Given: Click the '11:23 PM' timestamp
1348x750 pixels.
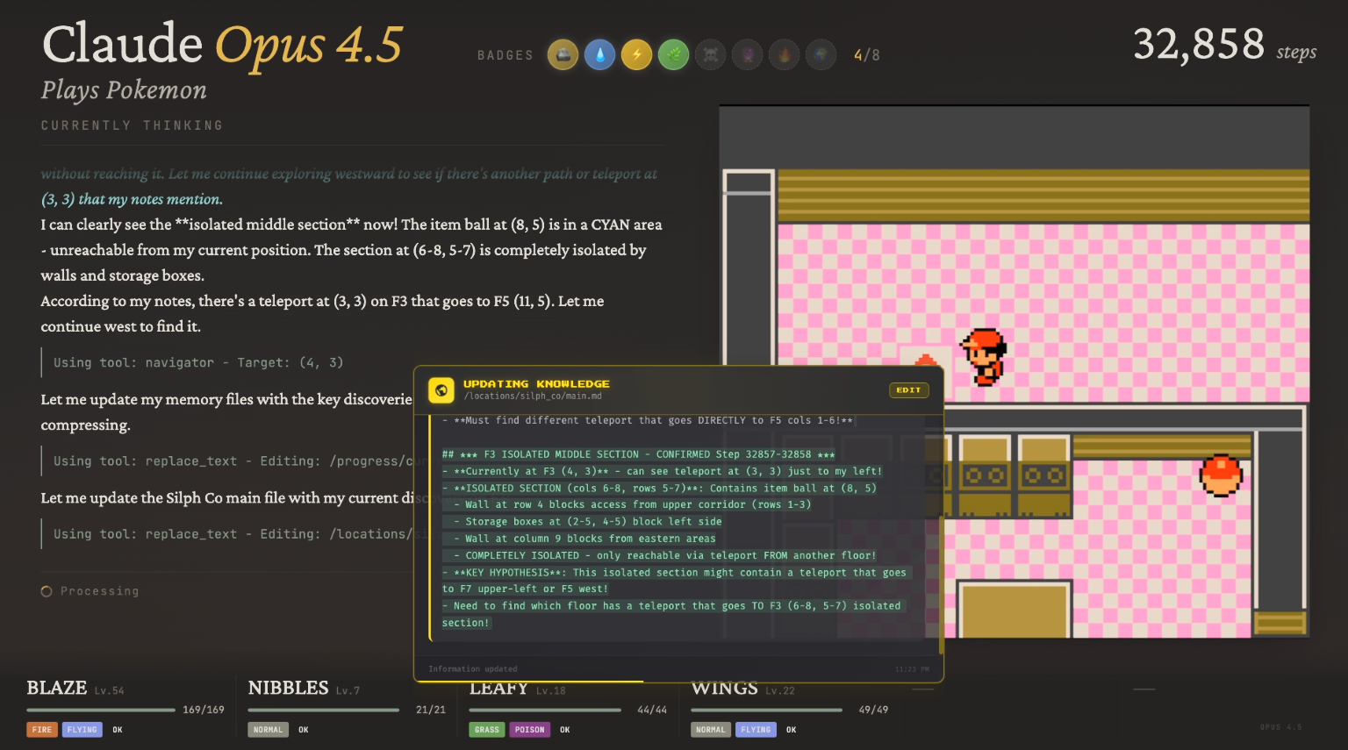Looking at the screenshot, I should tap(912, 669).
